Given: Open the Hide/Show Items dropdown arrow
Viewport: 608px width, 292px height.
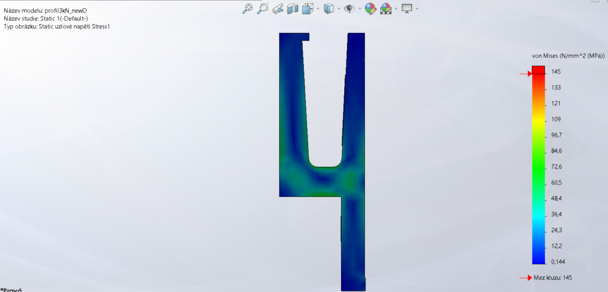Looking at the screenshot, I should (360, 9).
